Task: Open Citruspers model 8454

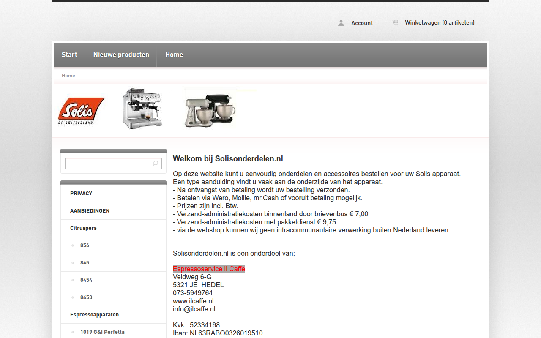Action: [113, 280]
